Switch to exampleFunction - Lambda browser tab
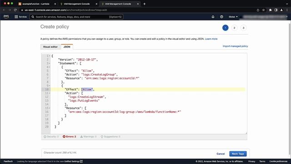The image size is (291, 164). pyautogui.click(x=35, y=4)
